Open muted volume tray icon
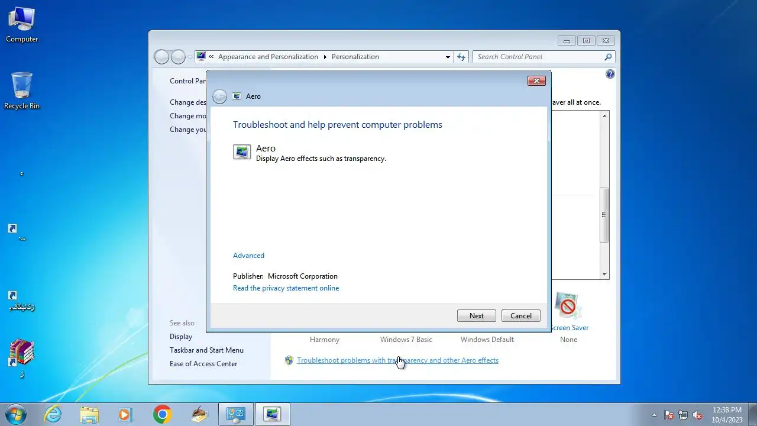 (697, 415)
